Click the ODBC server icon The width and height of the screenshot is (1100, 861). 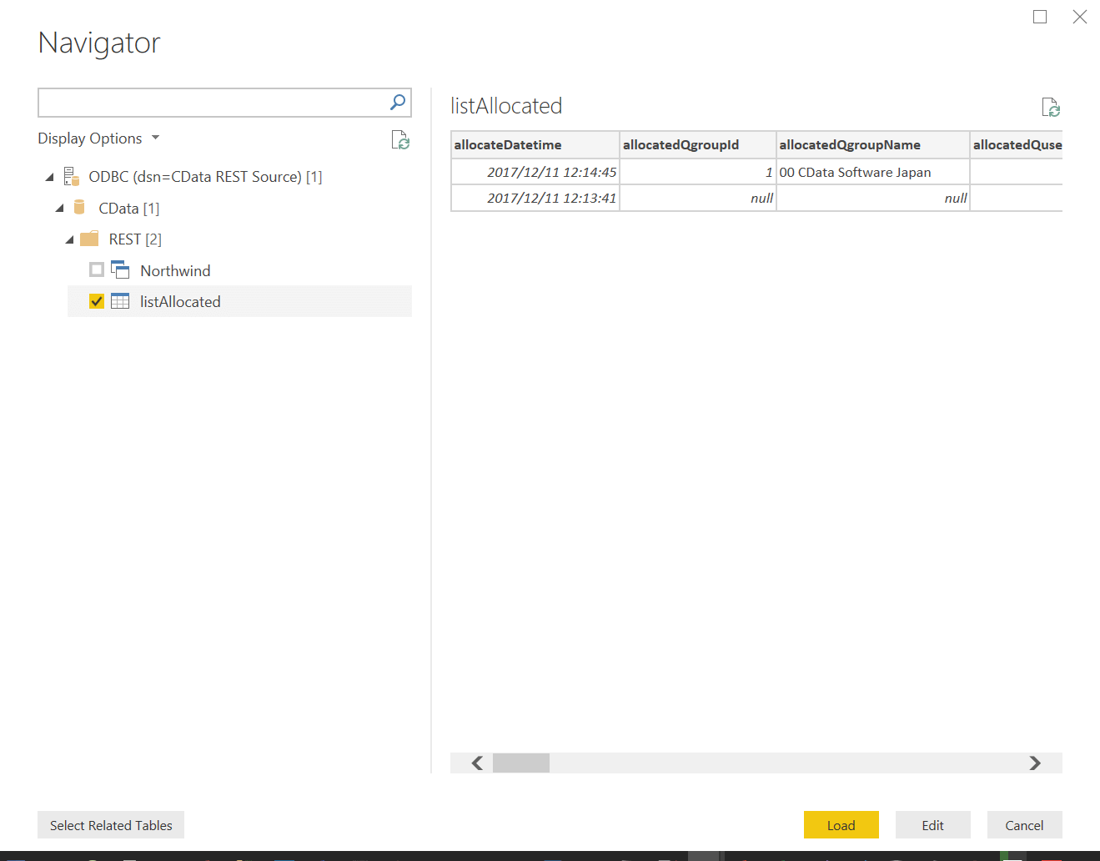(72, 177)
